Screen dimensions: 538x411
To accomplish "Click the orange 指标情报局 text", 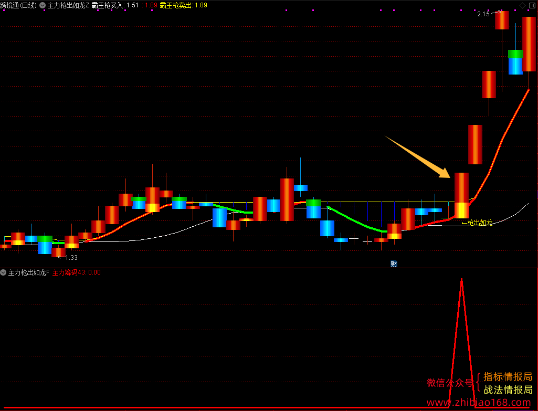I will point(508,377).
